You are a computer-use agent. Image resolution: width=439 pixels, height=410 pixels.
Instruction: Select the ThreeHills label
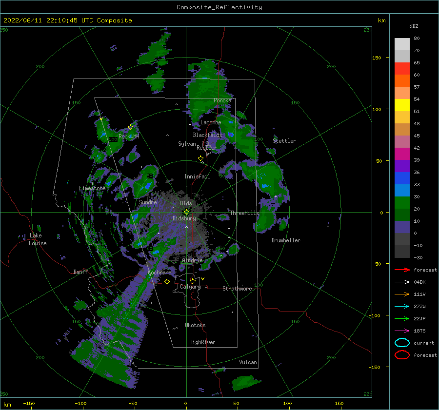pyautogui.click(x=245, y=213)
